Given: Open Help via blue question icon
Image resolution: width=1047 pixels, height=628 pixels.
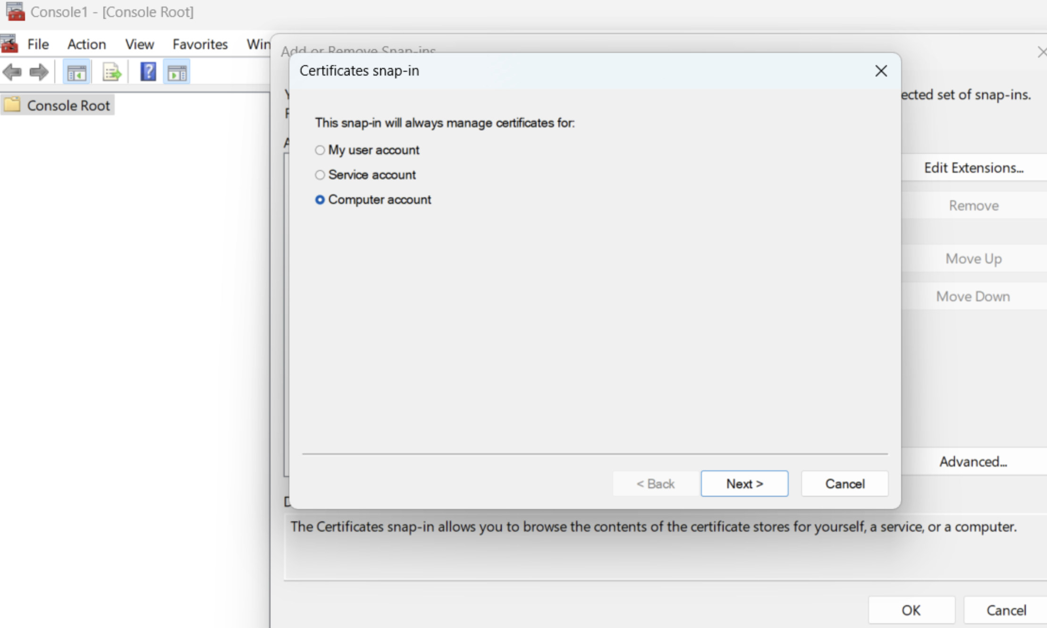Looking at the screenshot, I should click(148, 72).
